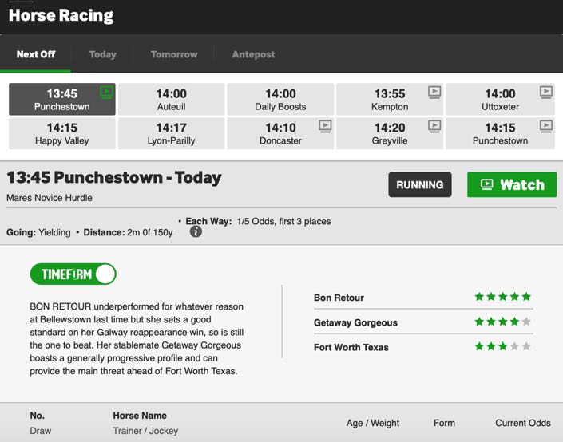Click the Bon Retour Timeform selection
The height and width of the screenshot is (442, 563).
click(339, 298)
